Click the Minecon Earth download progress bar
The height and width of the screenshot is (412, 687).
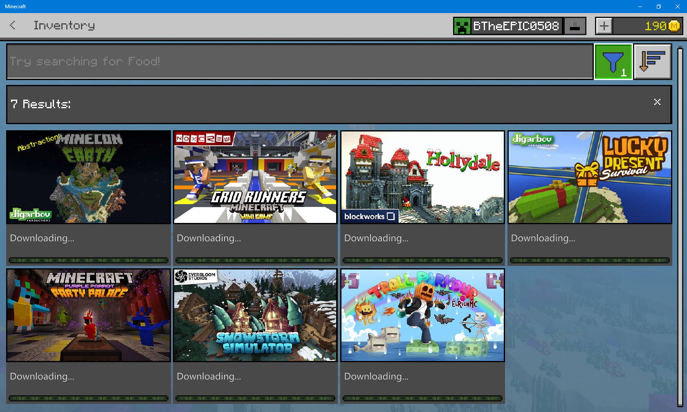point(88,260)
